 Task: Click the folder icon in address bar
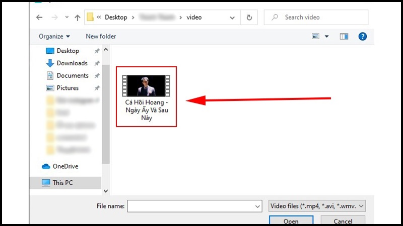coord(90,17)
